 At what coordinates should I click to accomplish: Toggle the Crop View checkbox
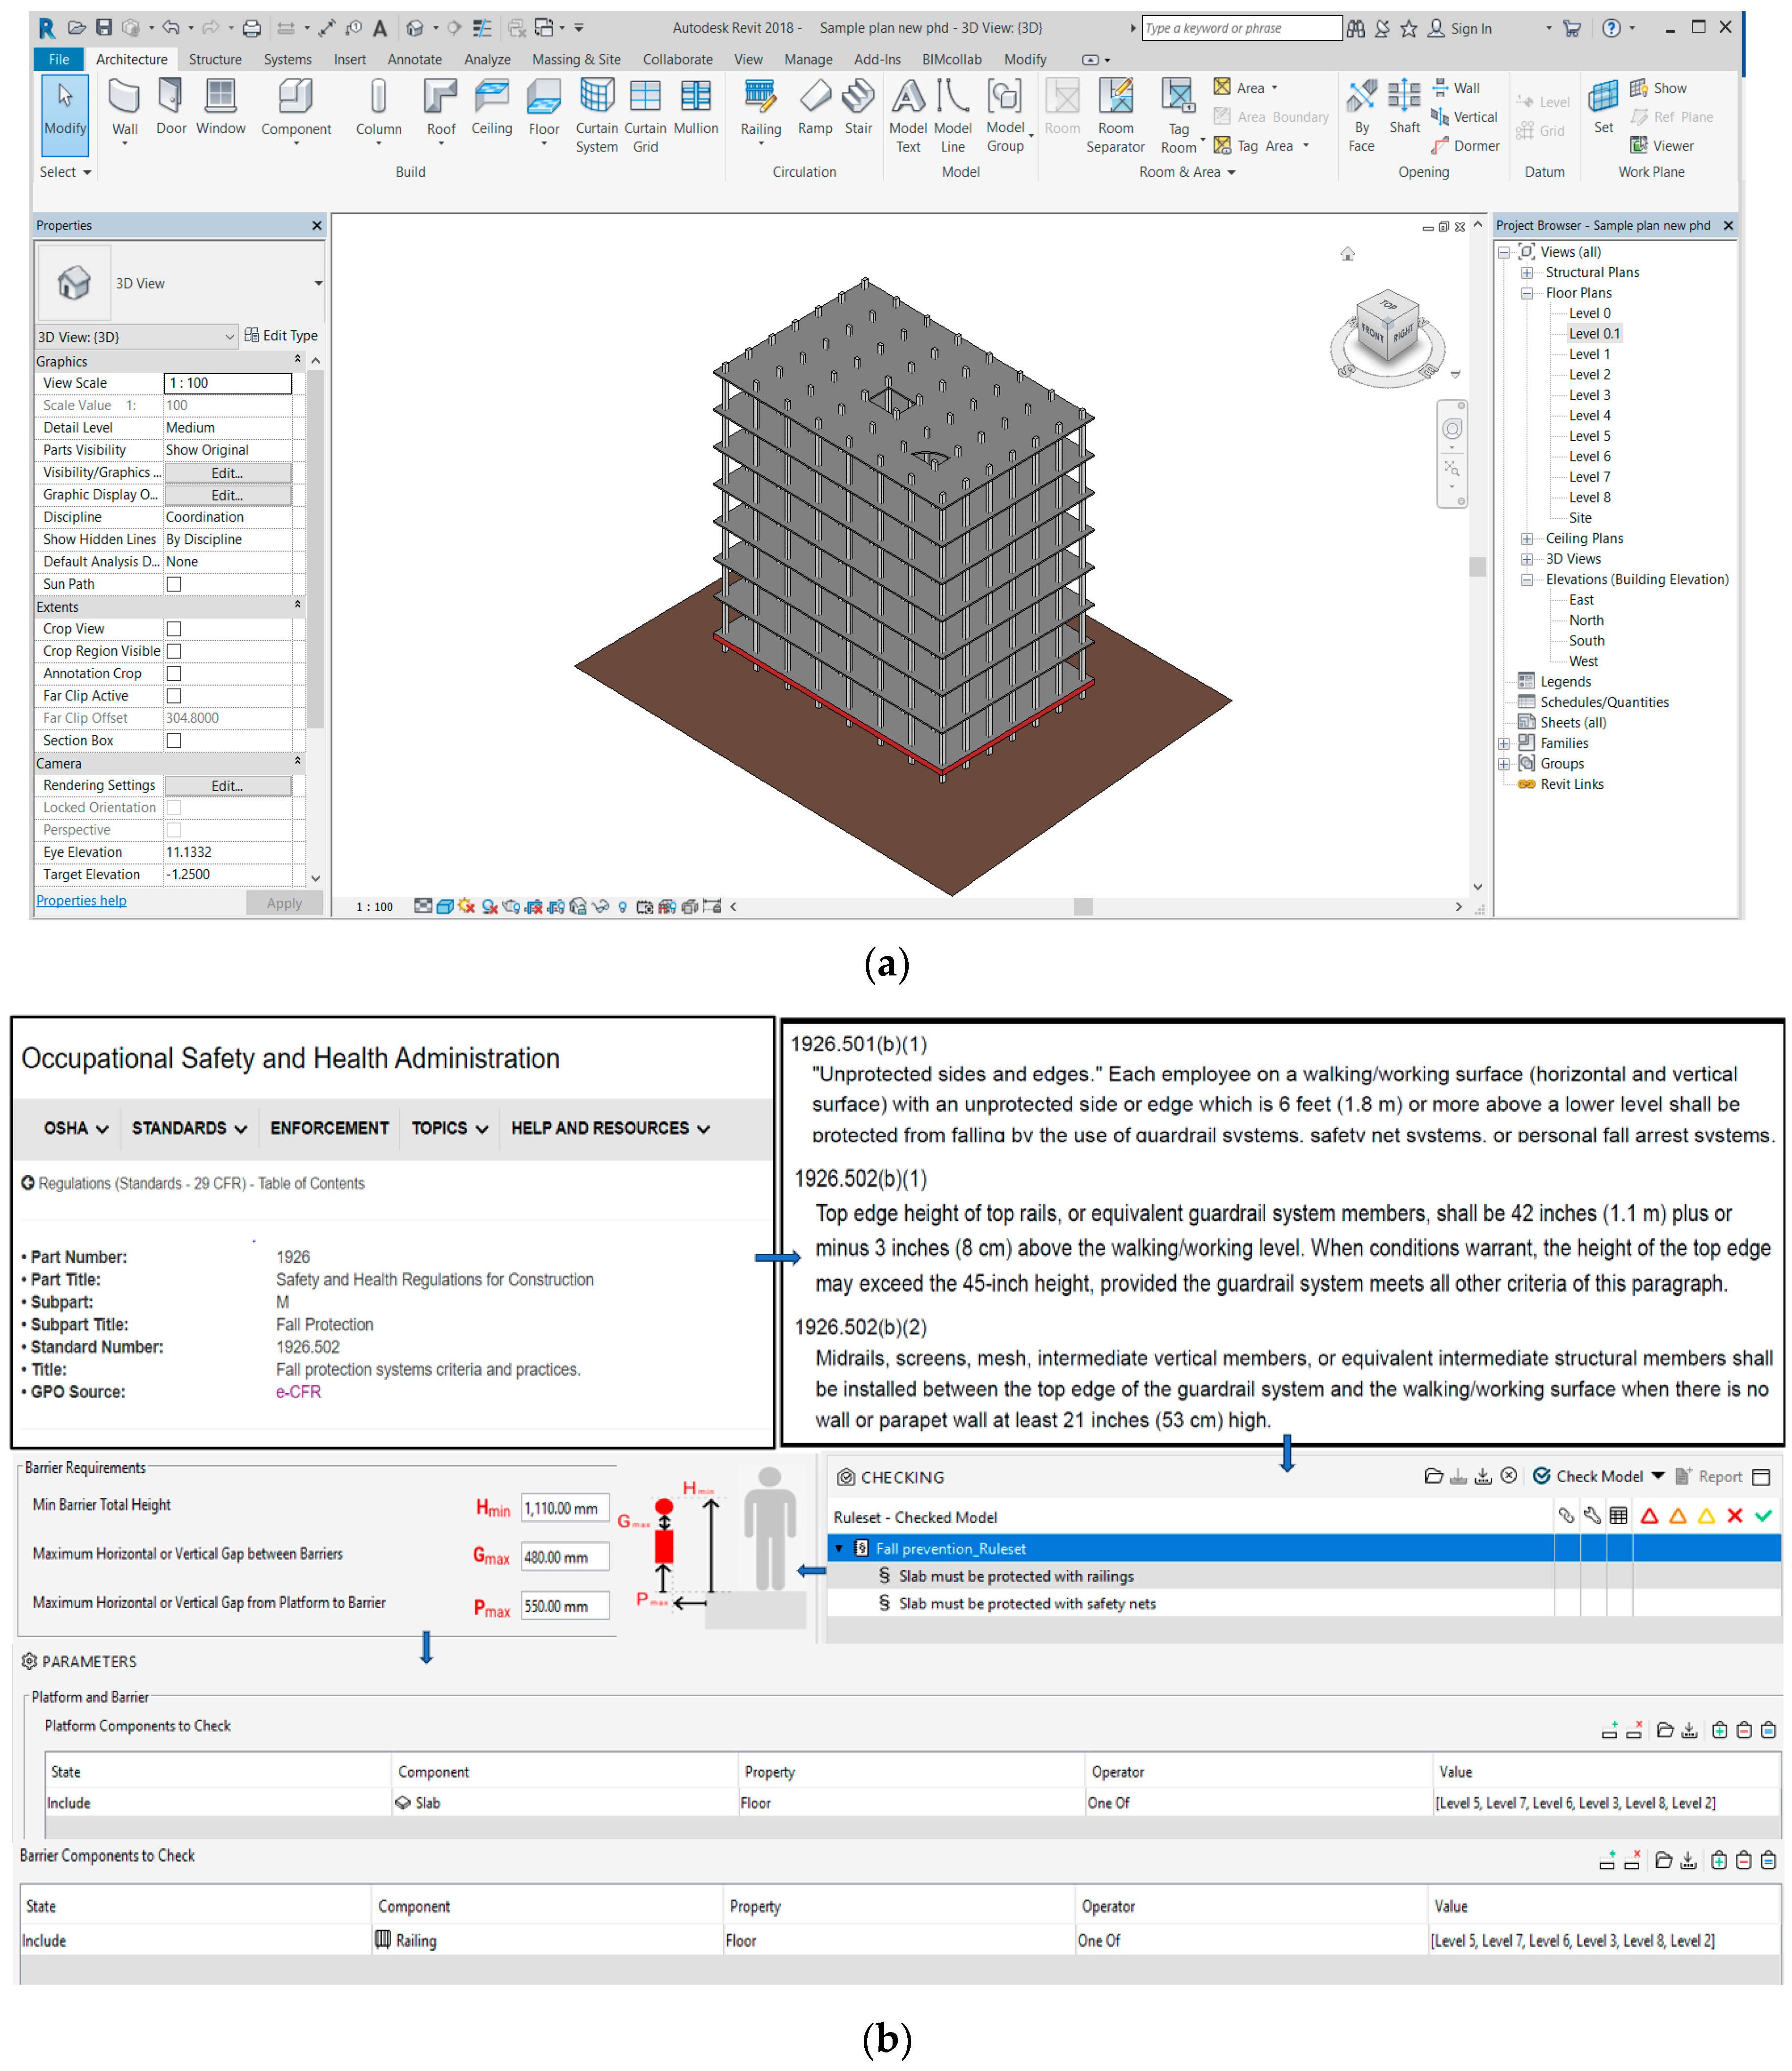click(x=174, y=629)
